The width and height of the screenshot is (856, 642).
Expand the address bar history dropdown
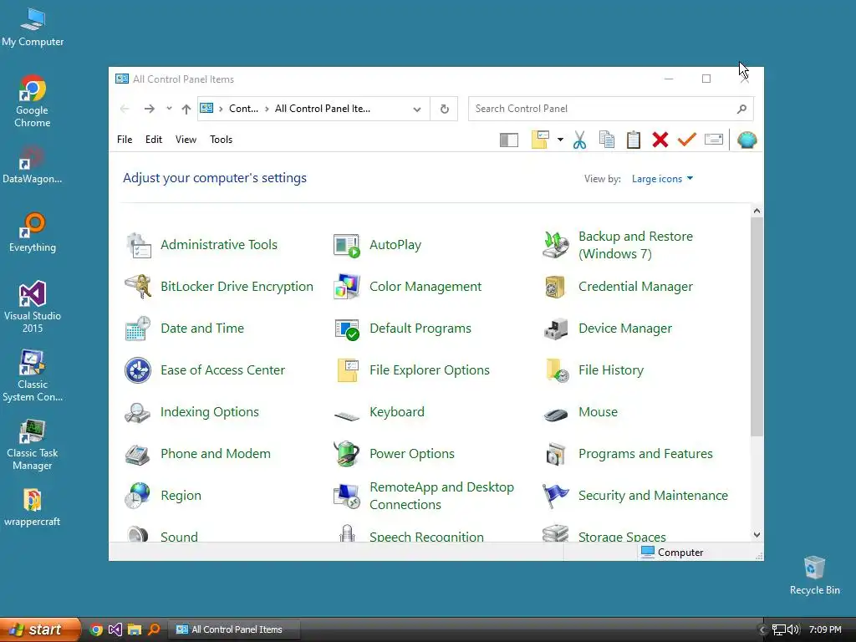tap(417, 110)
